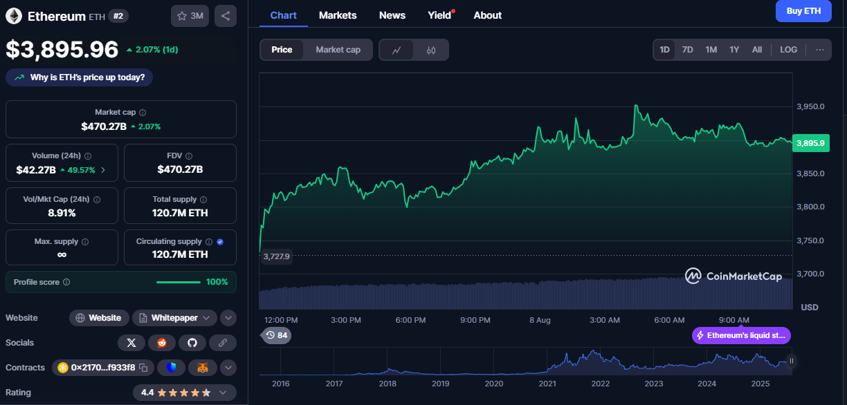Click the FDV info icon
This screenshot has width=847, height=405.
[x=189, y=156]
